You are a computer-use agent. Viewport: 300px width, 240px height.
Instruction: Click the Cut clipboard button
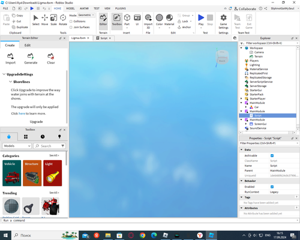[16, 21]
